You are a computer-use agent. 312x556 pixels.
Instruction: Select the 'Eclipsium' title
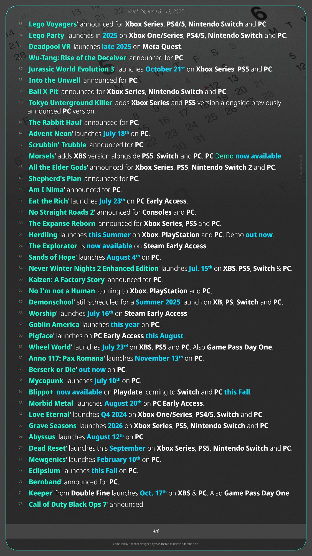click(44, 471)
